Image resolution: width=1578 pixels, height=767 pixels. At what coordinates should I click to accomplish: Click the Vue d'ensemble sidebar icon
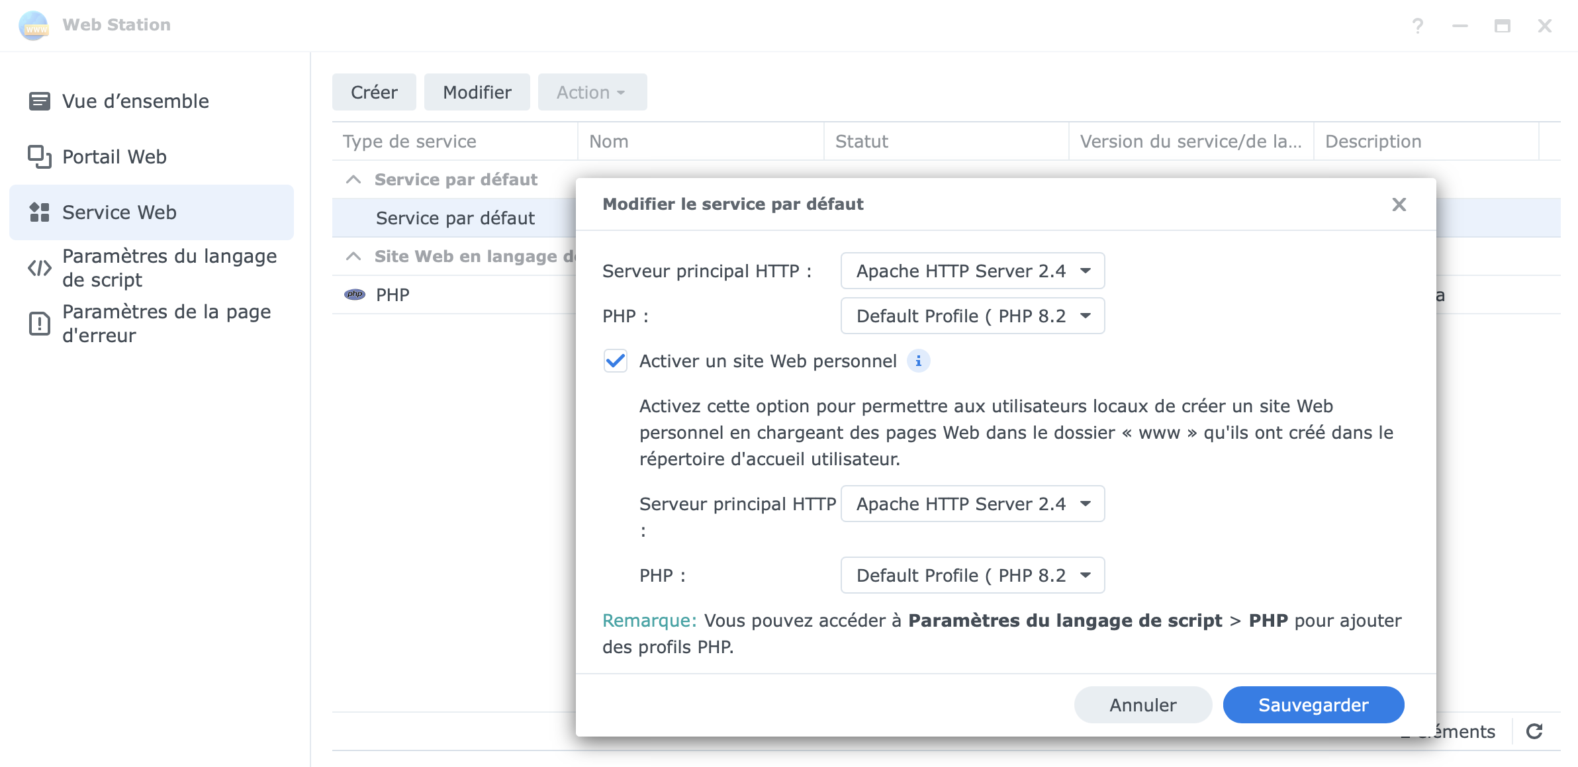40,101
